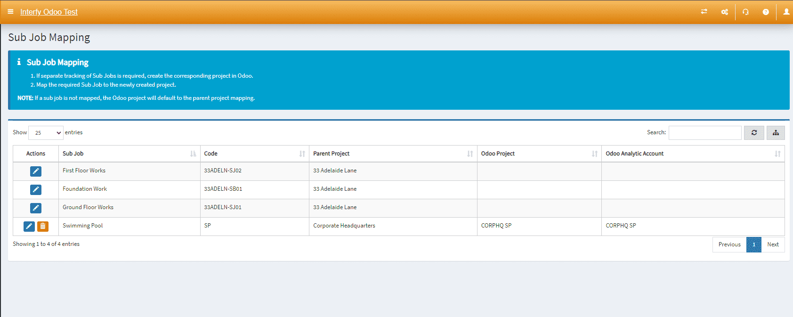
Task: Go to Next page of entries
Action: coord(773,244)
